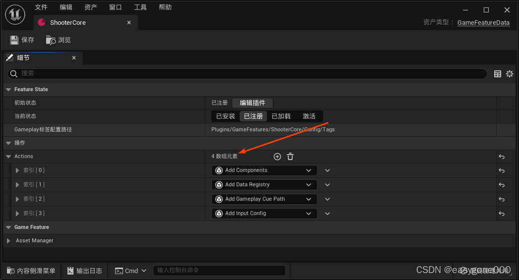
Task: Set current state to 已安装
Action: 225,116
